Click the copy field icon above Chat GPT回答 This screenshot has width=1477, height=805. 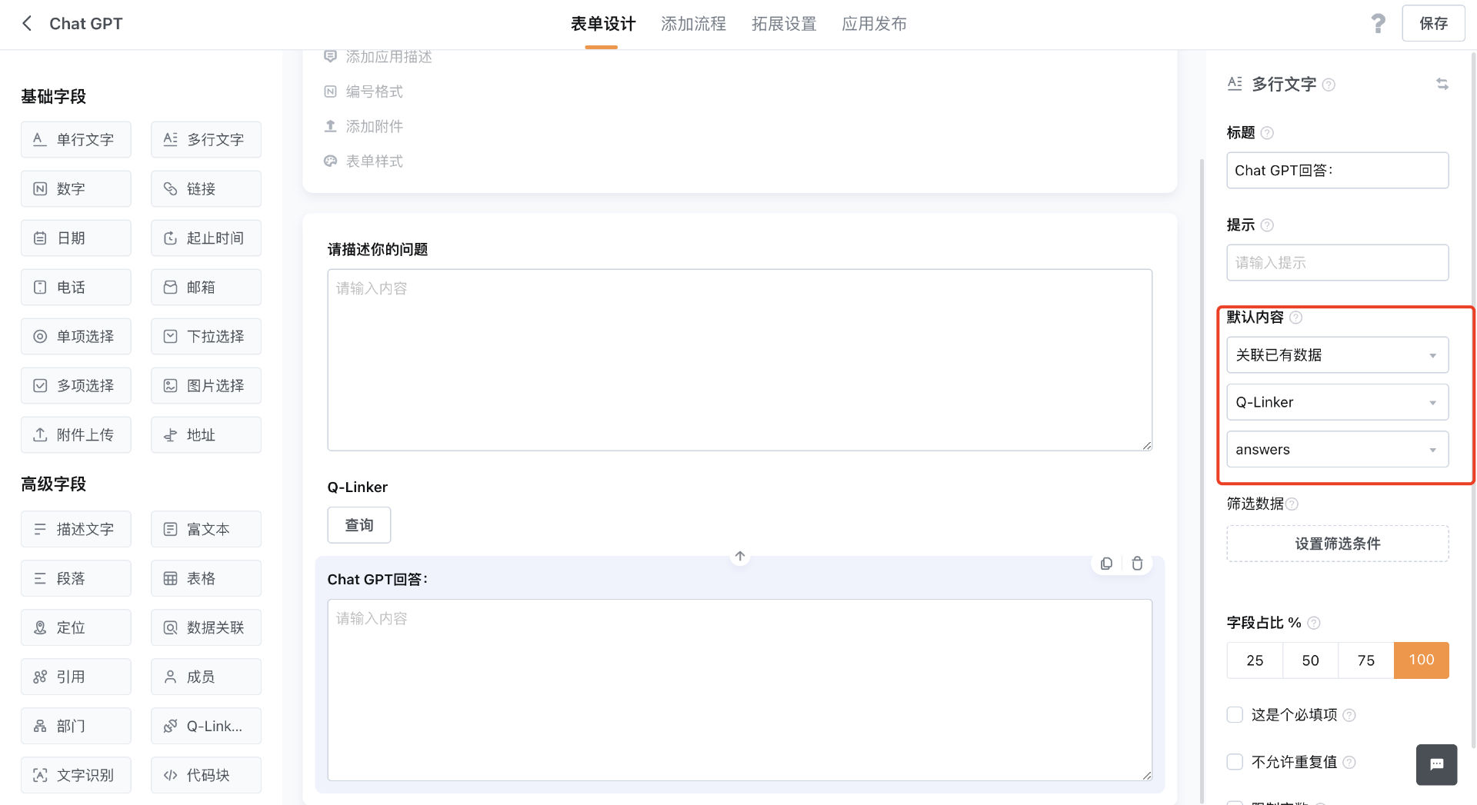pos(1106,564)
